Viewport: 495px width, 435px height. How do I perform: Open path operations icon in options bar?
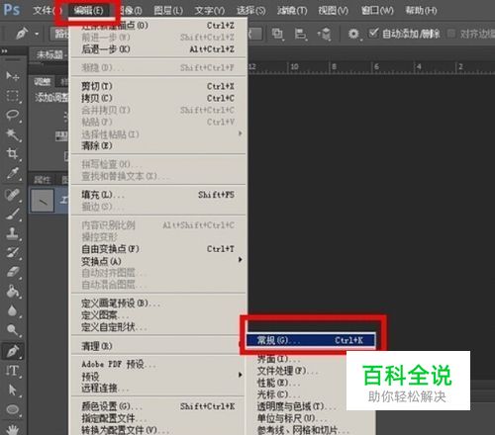pyautogui.click(x=277, y=34)
